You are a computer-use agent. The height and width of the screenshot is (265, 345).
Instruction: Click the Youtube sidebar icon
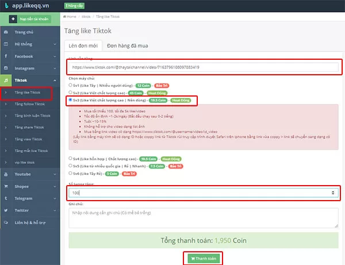point(6,174)
